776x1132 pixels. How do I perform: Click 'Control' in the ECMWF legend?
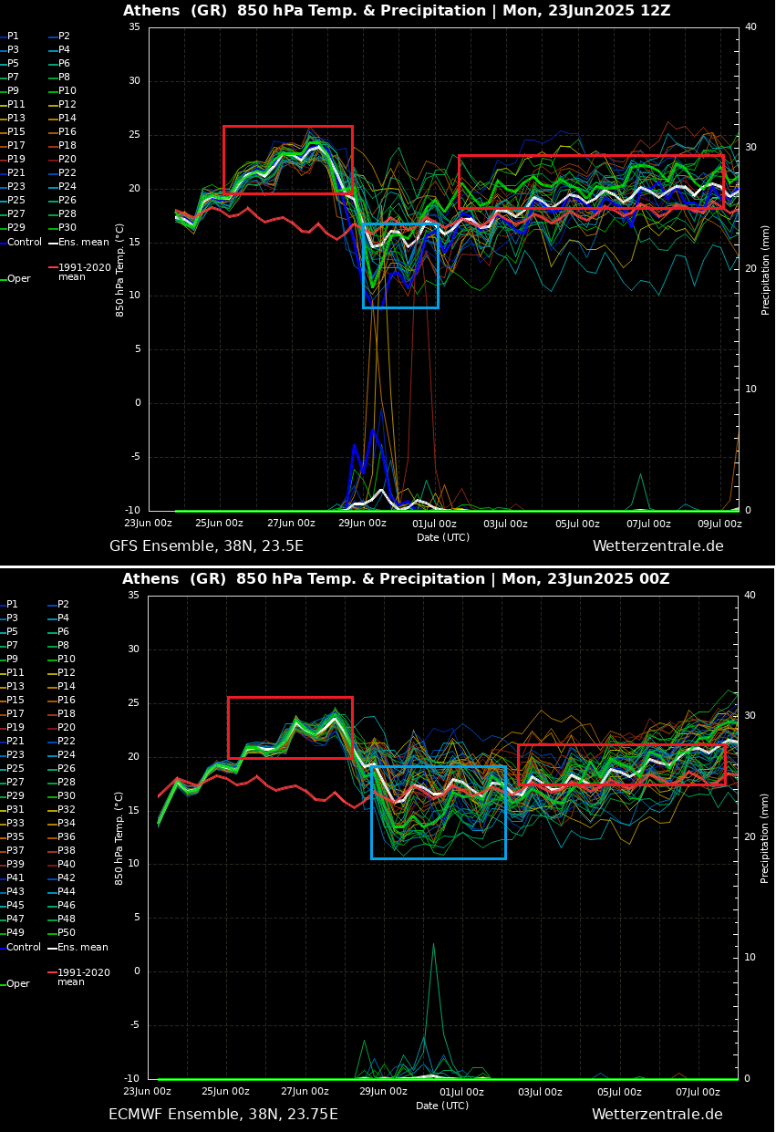[x=25, y=948]
